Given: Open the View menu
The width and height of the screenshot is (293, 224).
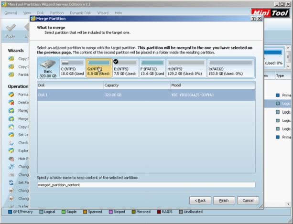Looking at the screenshot, I should tap(27, 13).
